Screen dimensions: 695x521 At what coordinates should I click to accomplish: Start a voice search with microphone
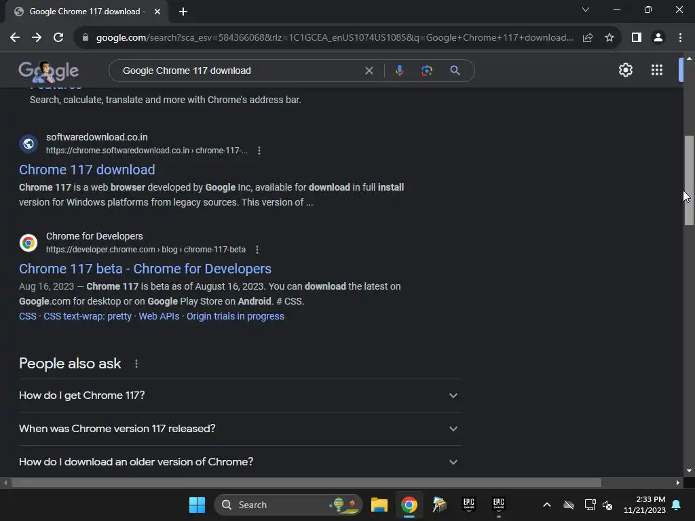click(x=399, y=71)
